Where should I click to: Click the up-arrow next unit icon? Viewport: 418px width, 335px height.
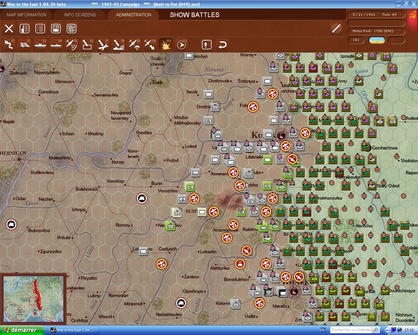tap(206, 44)
